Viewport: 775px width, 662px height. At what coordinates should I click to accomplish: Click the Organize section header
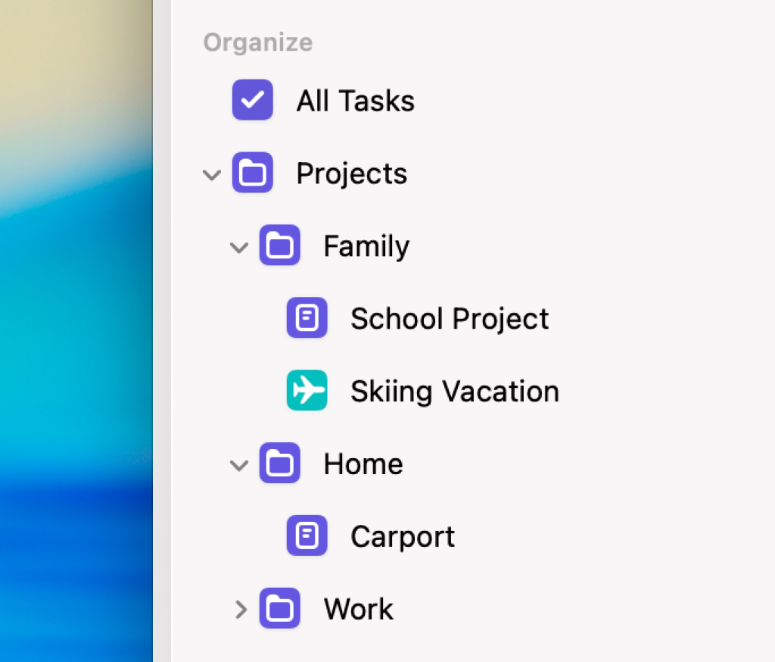(x=257, y=42)
